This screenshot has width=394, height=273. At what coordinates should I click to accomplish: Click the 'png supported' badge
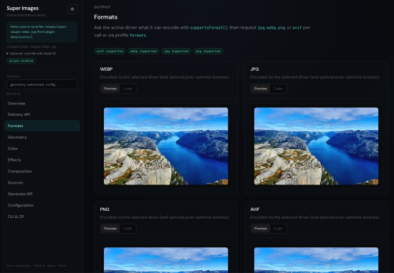(x=208, y=51)
